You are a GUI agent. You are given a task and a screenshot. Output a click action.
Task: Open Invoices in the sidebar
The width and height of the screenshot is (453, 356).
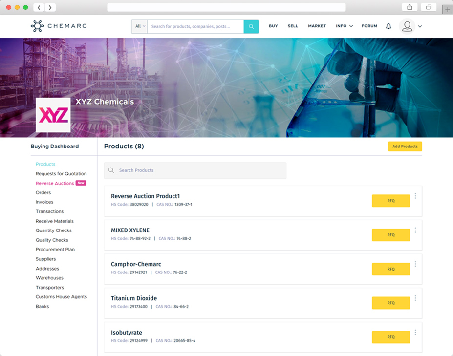pos(44,202)
